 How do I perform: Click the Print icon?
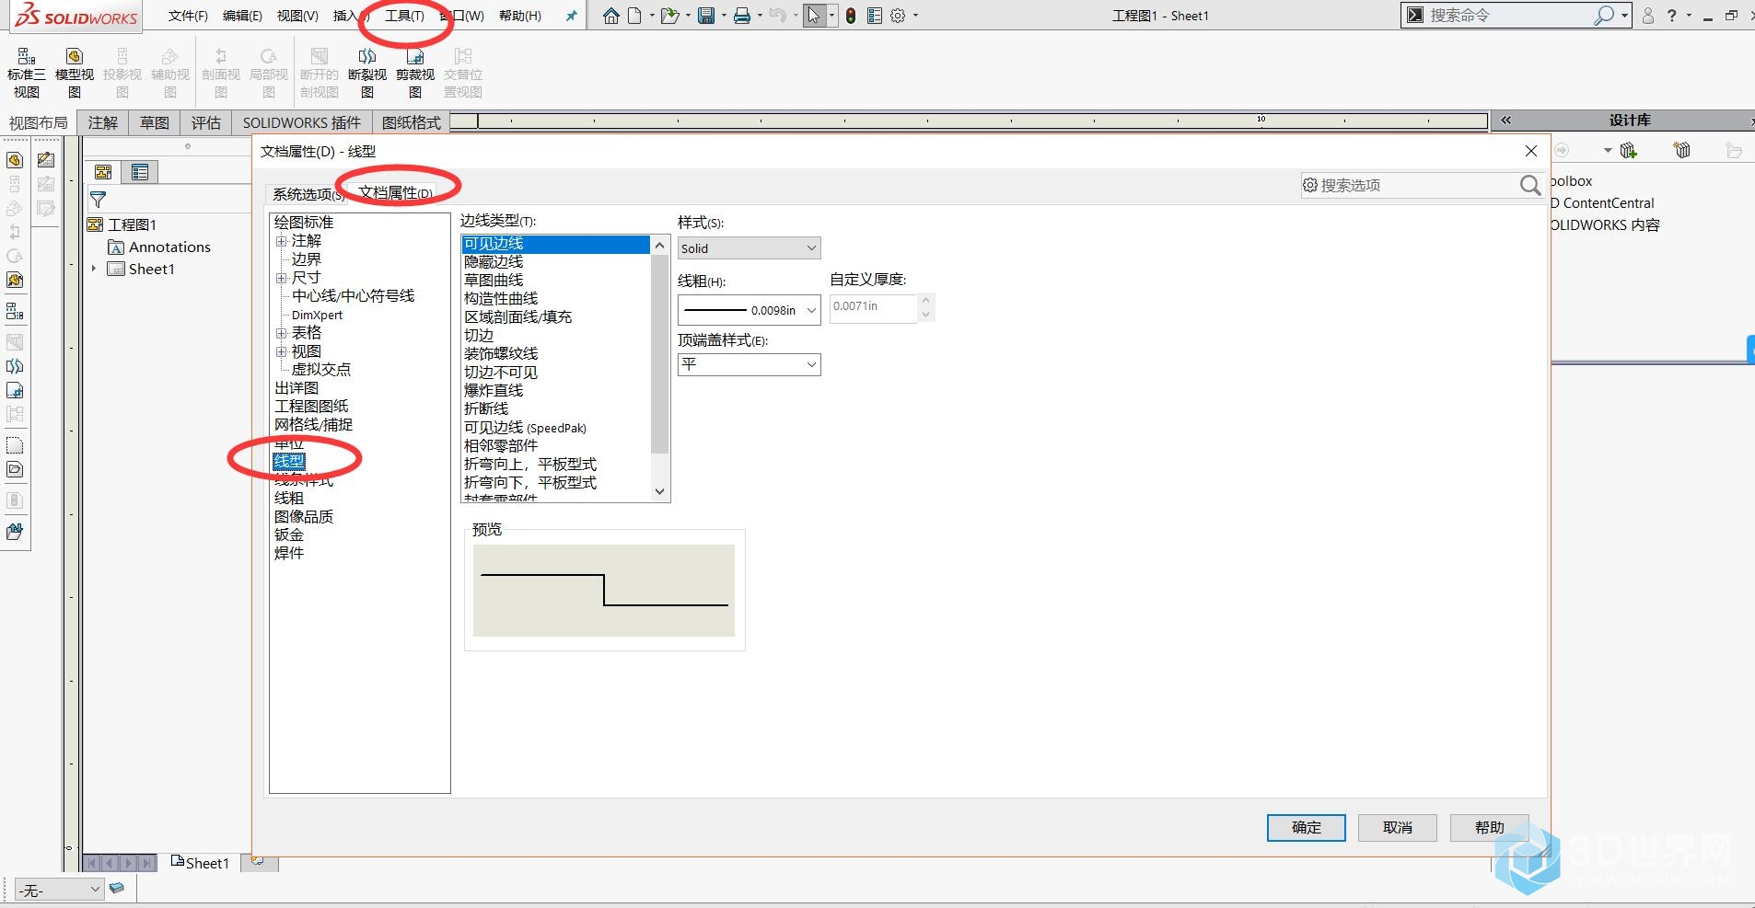[x=742, y=16]
